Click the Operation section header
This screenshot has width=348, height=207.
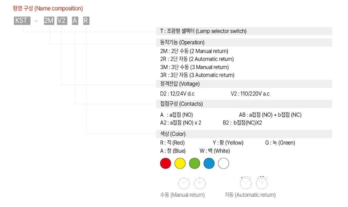(x=244, y=42)
